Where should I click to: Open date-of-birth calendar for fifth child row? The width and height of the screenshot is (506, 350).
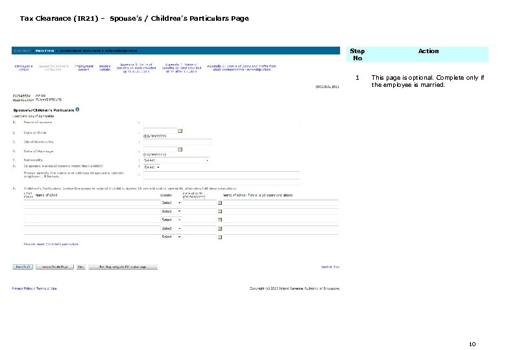tap(220, 237)
